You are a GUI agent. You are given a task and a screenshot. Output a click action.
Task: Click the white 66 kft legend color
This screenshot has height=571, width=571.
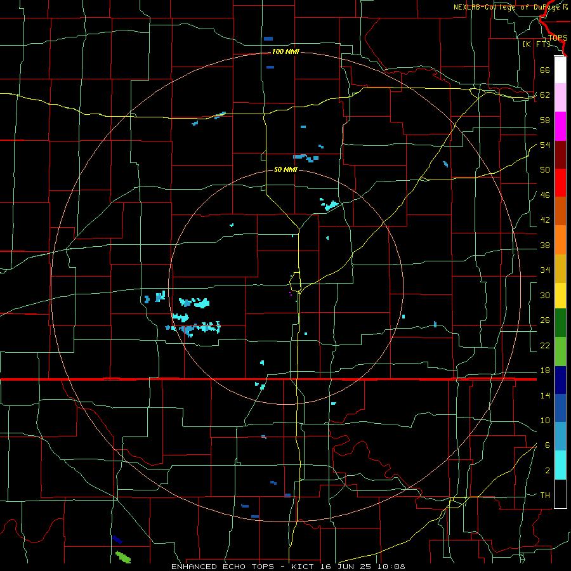pos(560,70)
